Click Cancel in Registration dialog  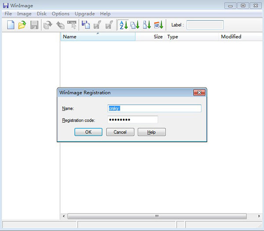(x=120, y=132)
